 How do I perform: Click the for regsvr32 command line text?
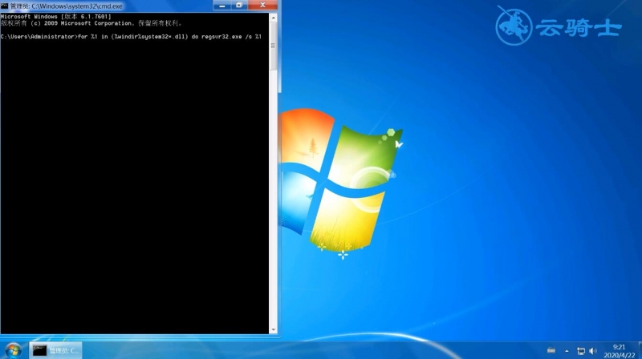(x=131, y=36)
